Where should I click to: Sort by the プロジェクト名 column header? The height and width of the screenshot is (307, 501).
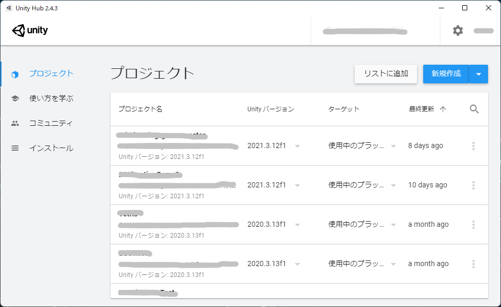coord(140,109)
